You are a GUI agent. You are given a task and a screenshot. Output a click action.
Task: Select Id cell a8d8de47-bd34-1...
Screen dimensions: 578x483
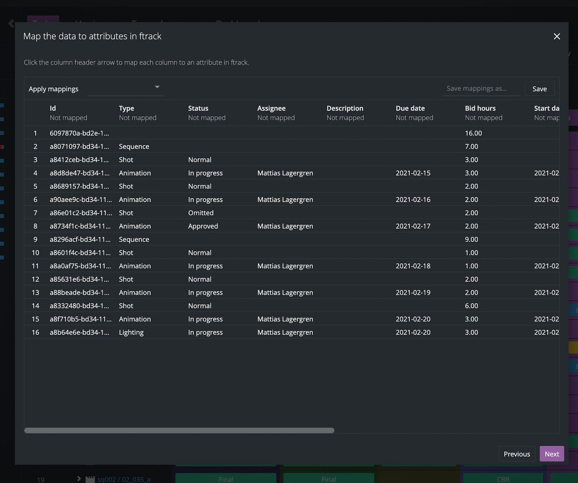[x=79, y=173]
